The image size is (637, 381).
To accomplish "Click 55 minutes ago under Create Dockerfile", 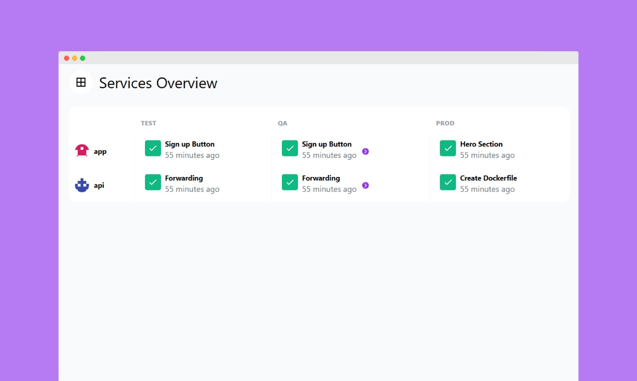I will [x=488, y=189].
